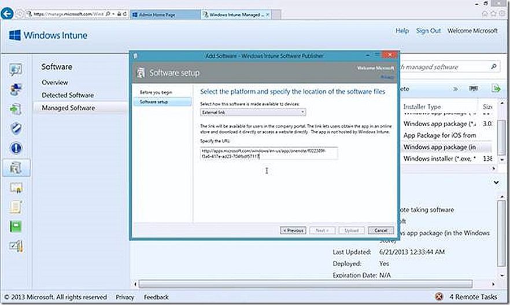
Task: Open the Policy document icon
Action: (x=16, y=207)
